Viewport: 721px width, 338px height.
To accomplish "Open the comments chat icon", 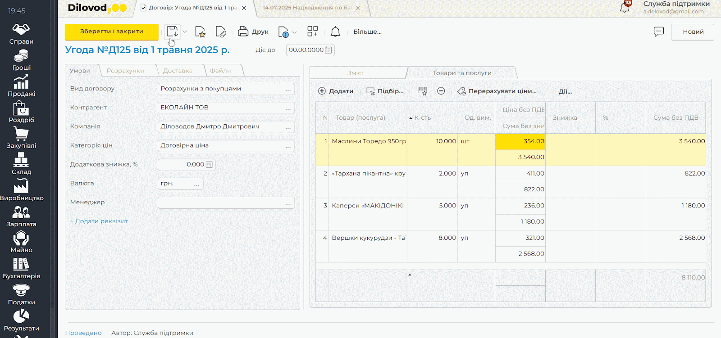I will 658,32.
